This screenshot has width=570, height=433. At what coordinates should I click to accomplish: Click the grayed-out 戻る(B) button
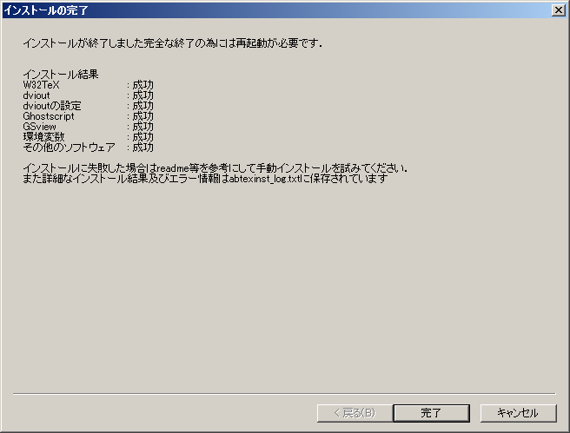pyautogui.click(x=355, y=413)
